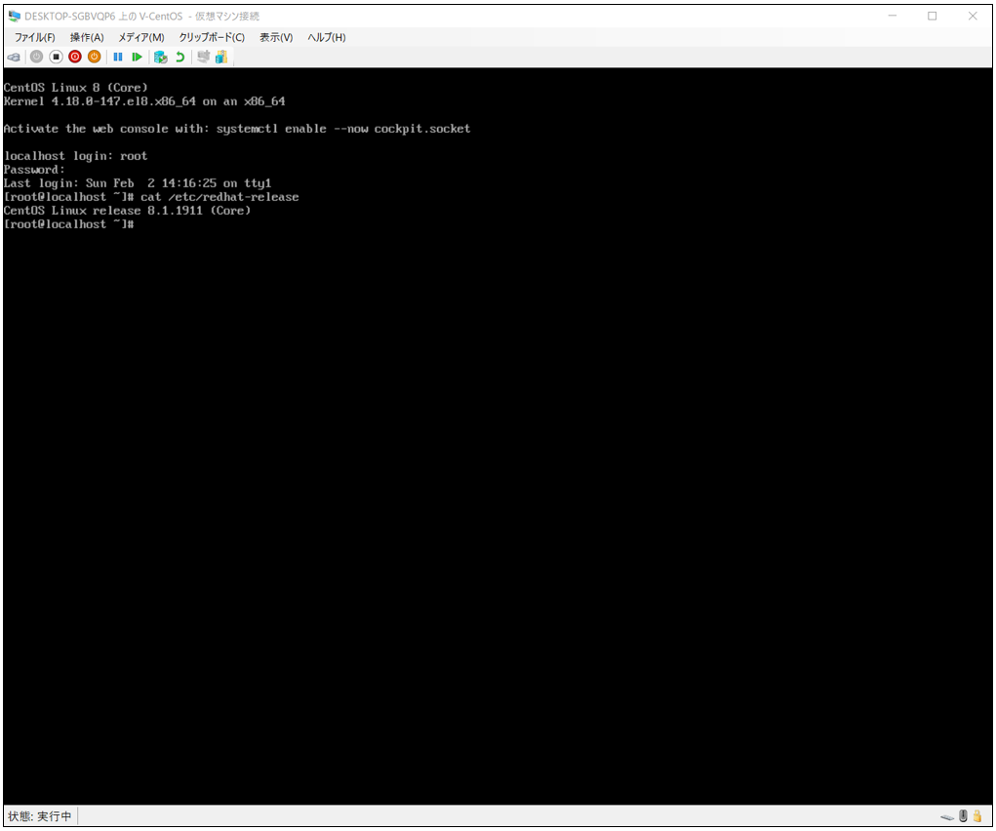Save VM state with orange power icon
This screenshot has width=996, height=831.
click(94, 58)
